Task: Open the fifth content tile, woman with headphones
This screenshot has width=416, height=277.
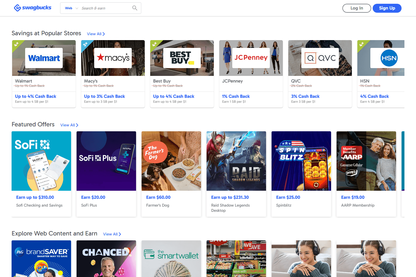Action: click(301, 259)
